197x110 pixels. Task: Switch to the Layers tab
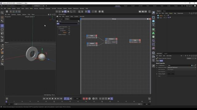(166, 53)
